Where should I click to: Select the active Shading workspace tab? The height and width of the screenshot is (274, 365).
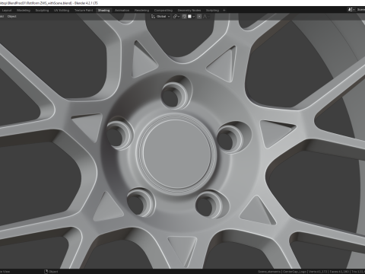pos(103,11)
